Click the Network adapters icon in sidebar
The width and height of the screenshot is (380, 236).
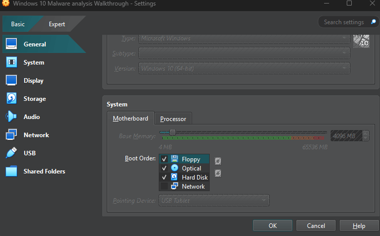coord(12,134)
